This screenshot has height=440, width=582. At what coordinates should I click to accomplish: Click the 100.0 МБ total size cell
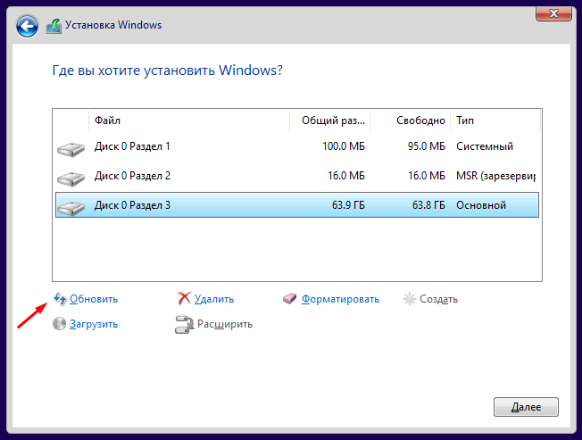(344, 146)
